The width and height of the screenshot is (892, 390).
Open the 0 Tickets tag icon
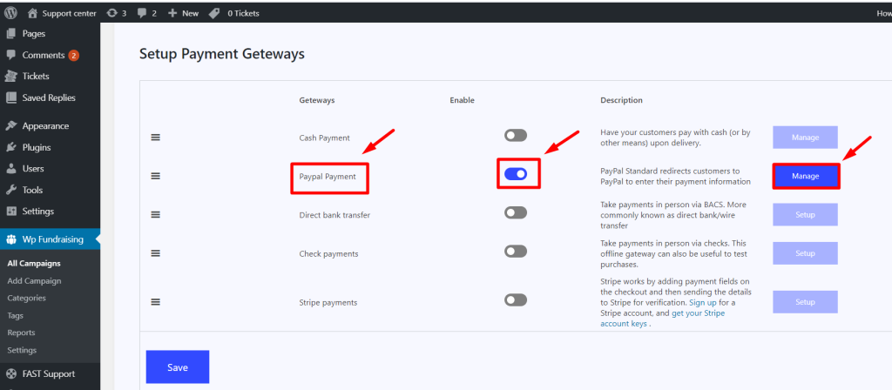pos(214,12)
